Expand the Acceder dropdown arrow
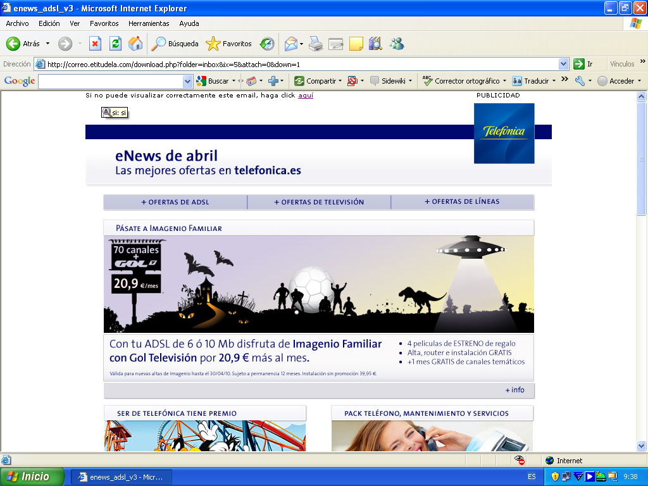Screen dimensions: 648x486 [639, 81]
